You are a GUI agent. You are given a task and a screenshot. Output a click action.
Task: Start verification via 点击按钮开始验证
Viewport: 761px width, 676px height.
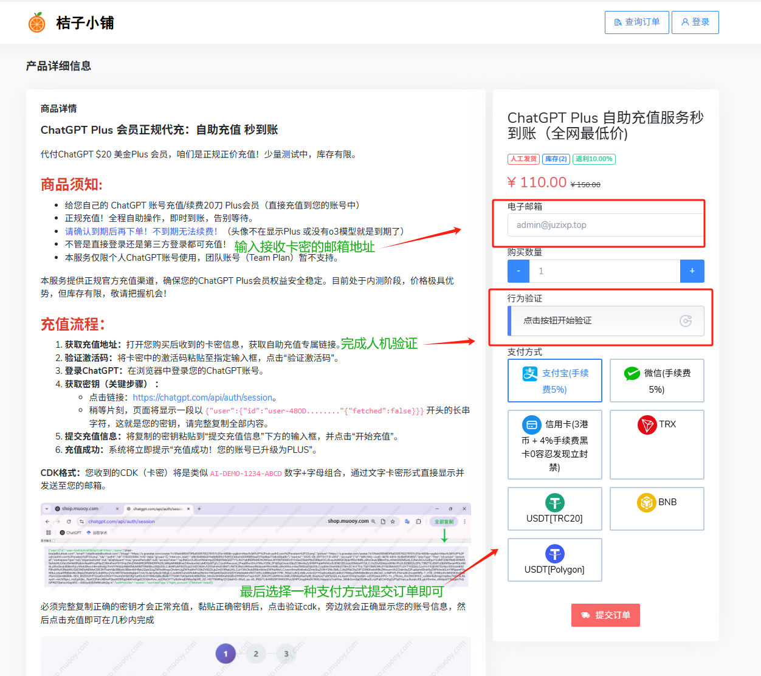[x=606, y=321]
